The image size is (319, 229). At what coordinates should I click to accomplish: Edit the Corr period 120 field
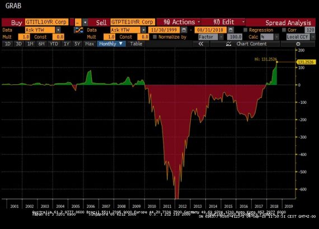point(310,30)
